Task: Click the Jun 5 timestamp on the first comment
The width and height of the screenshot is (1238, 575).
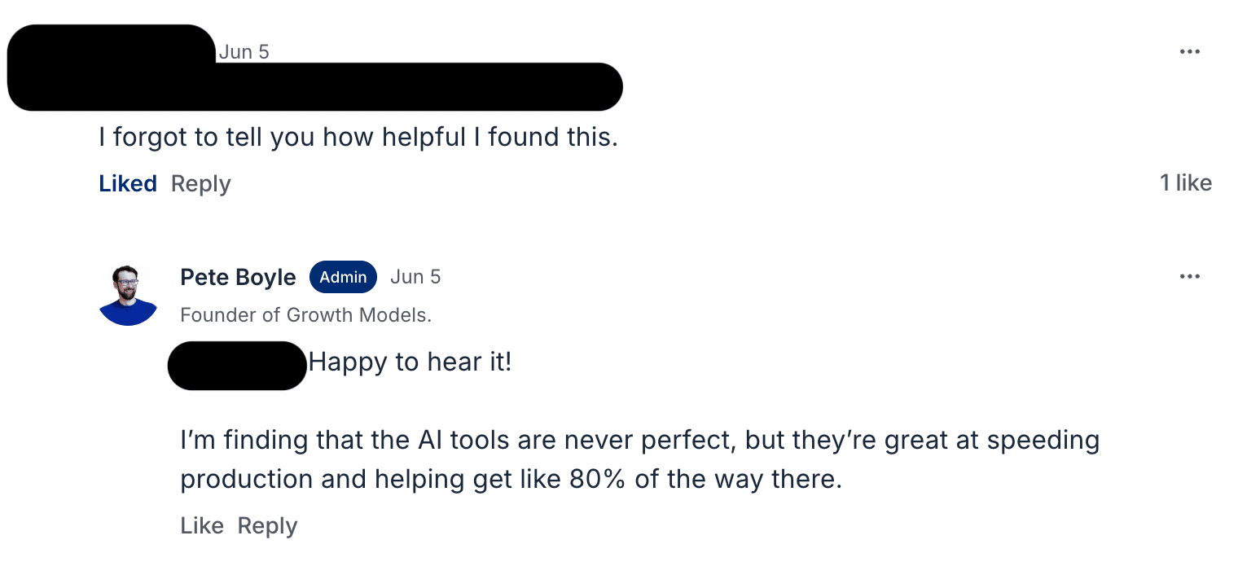Action: [244, 52]
